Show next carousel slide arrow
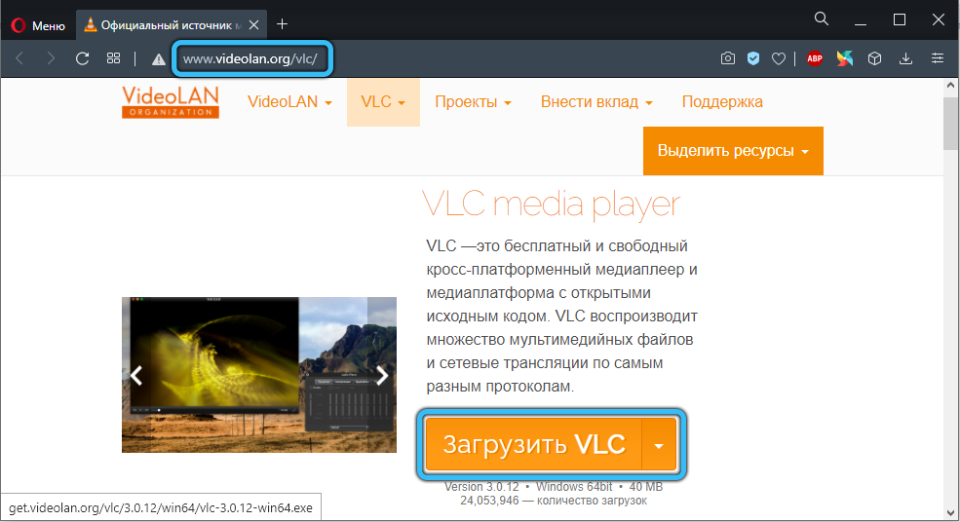 (382, 375)
